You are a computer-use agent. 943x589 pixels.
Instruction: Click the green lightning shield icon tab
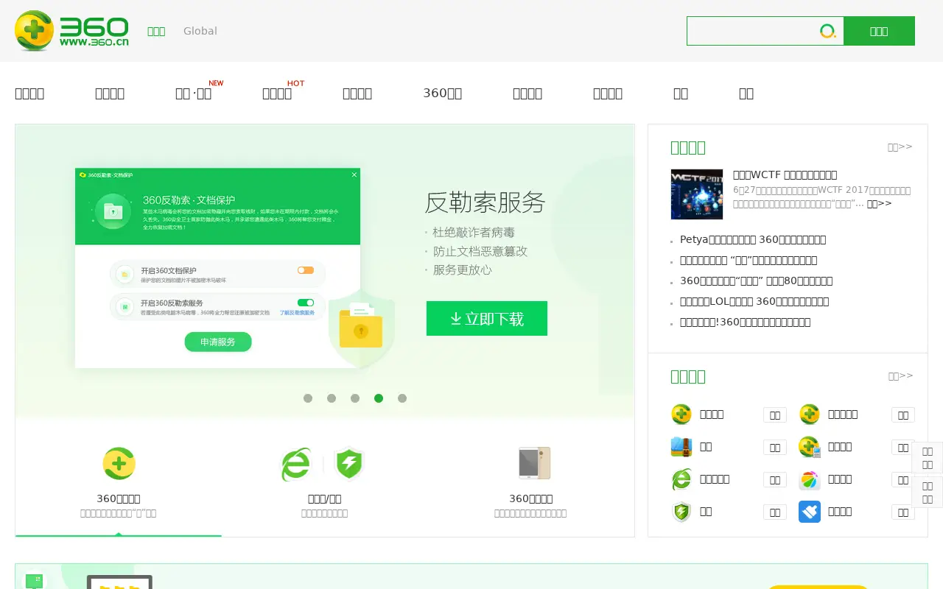[349, 464]
